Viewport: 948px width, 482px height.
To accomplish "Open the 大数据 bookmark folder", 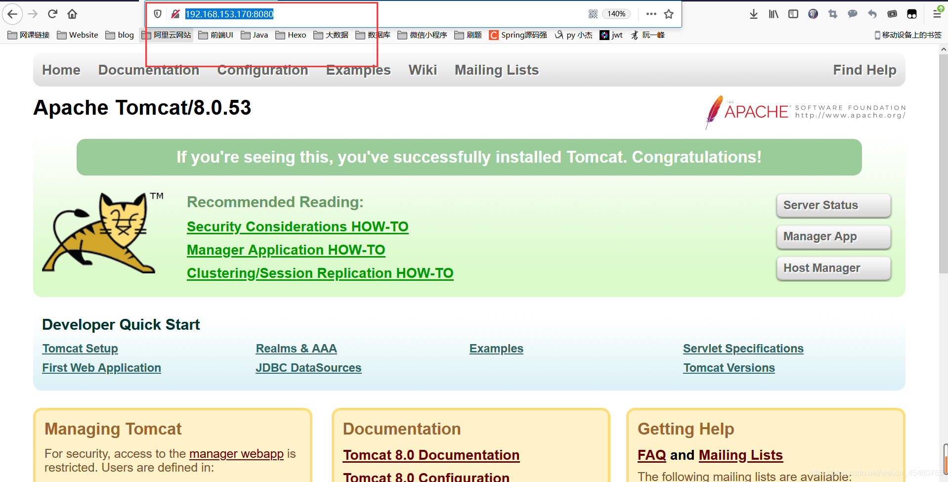I will (x=331, y=35).
